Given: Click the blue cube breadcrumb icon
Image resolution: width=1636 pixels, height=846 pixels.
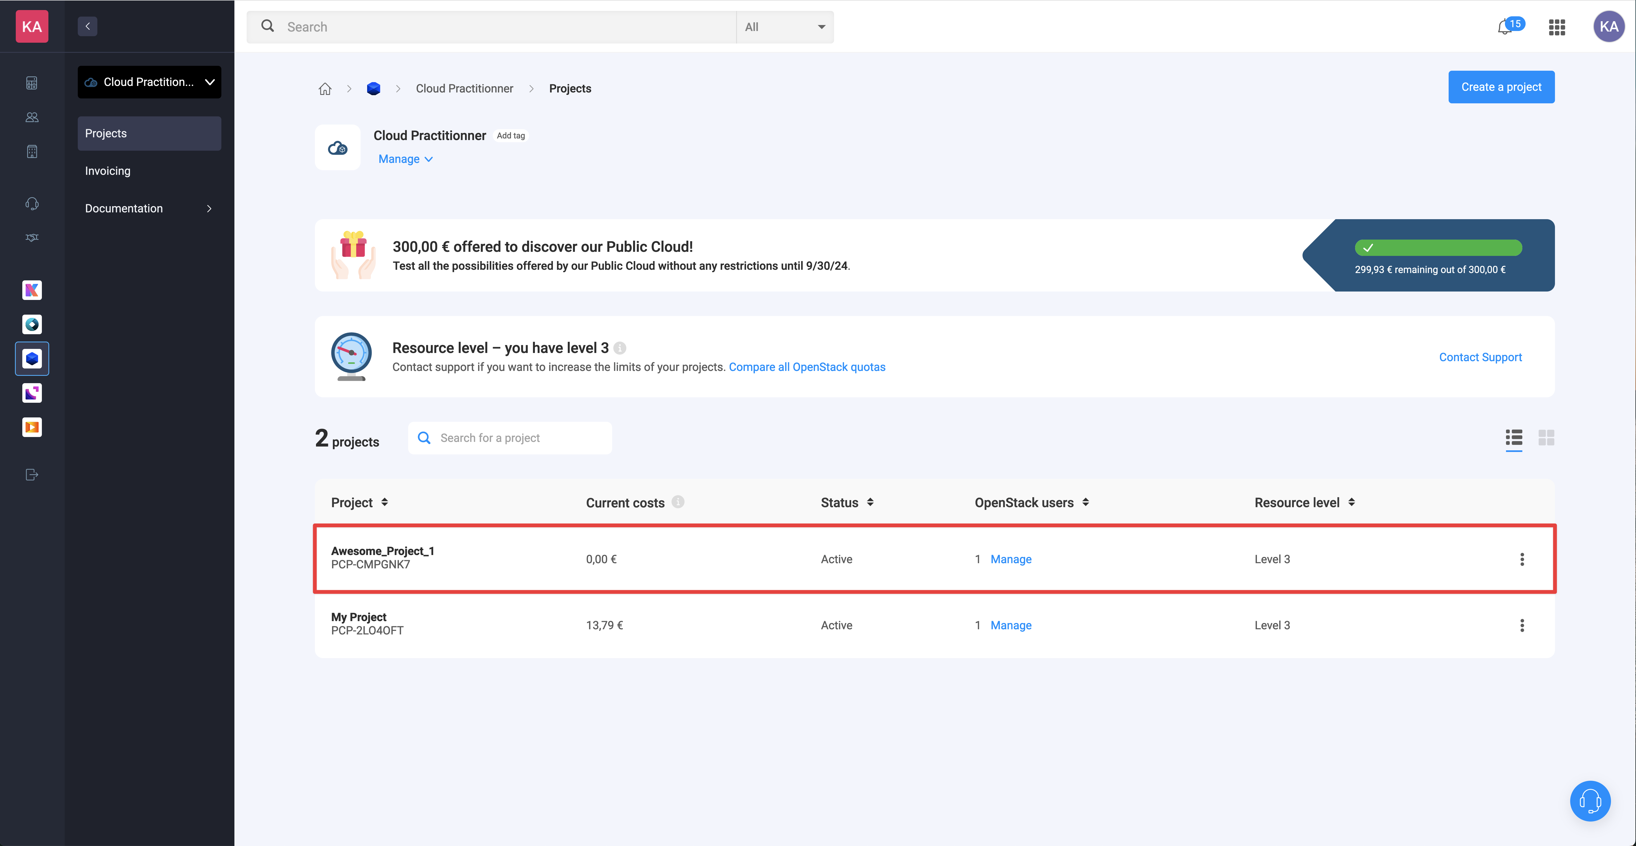Looking at the screenshot, I should [x=373, y=88].
